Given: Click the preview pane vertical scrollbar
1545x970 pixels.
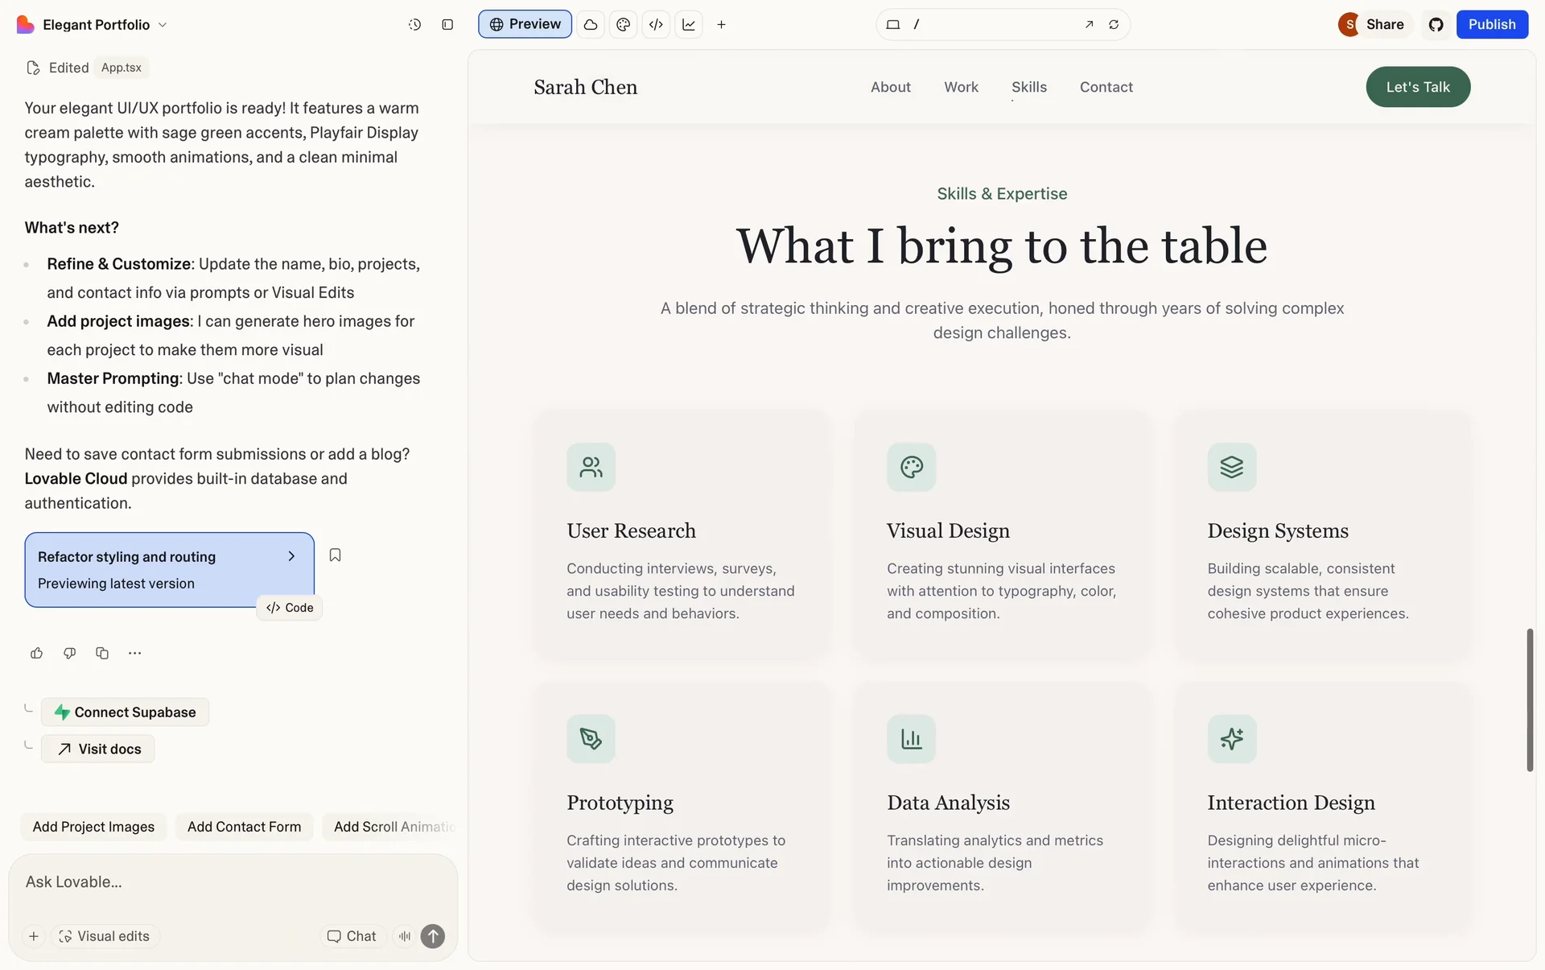Looking at the screenshot, I should coord(1530,699).
